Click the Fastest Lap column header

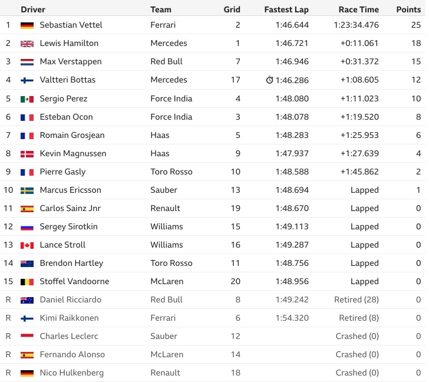point(286,9)
